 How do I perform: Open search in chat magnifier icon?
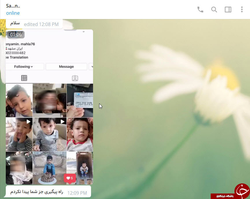[214, 10]
